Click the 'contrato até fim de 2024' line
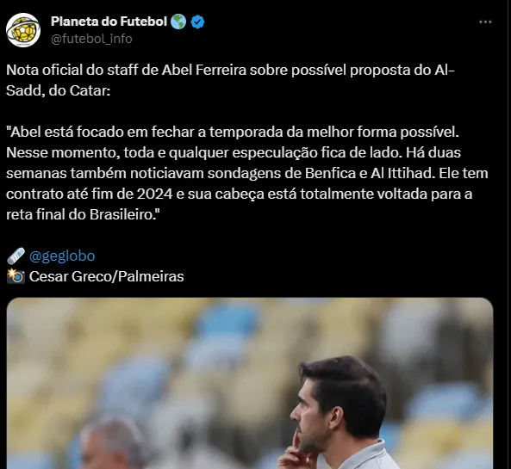The height and width of the screenshot is (469, 511). (240, 194)
